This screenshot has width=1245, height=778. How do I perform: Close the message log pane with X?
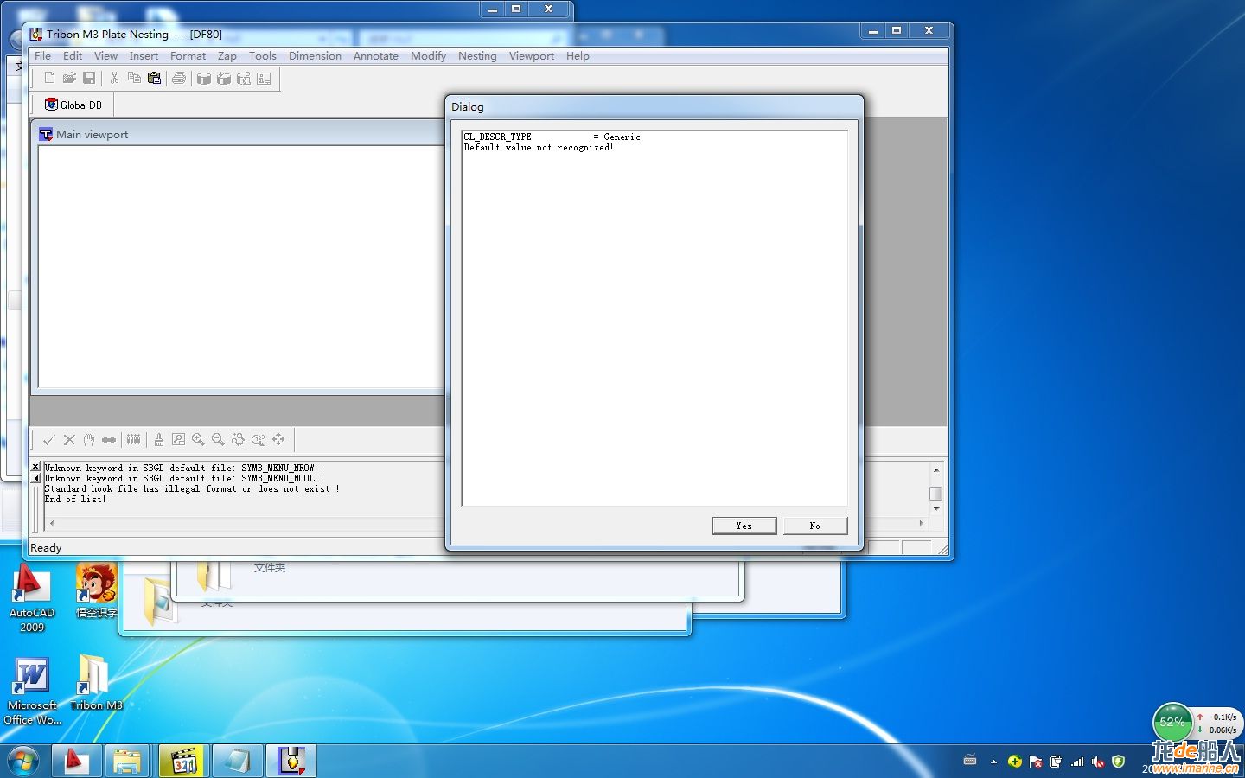coord(35,467)
